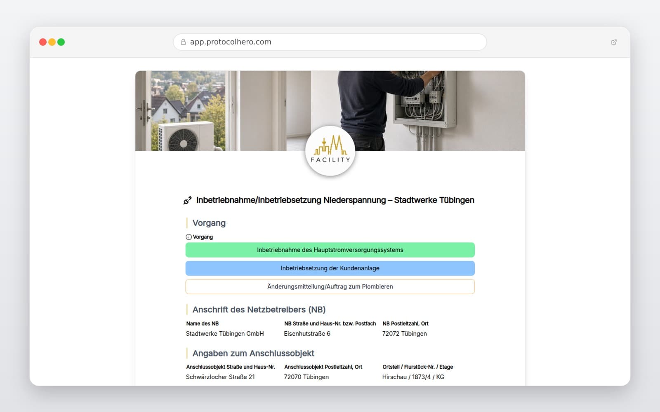The height and width of the screenshot is (412, 660).
Task: Click the value Stadtwerke Tübingen GmbH
Action: pyautogui.click(x=225, y=334)
